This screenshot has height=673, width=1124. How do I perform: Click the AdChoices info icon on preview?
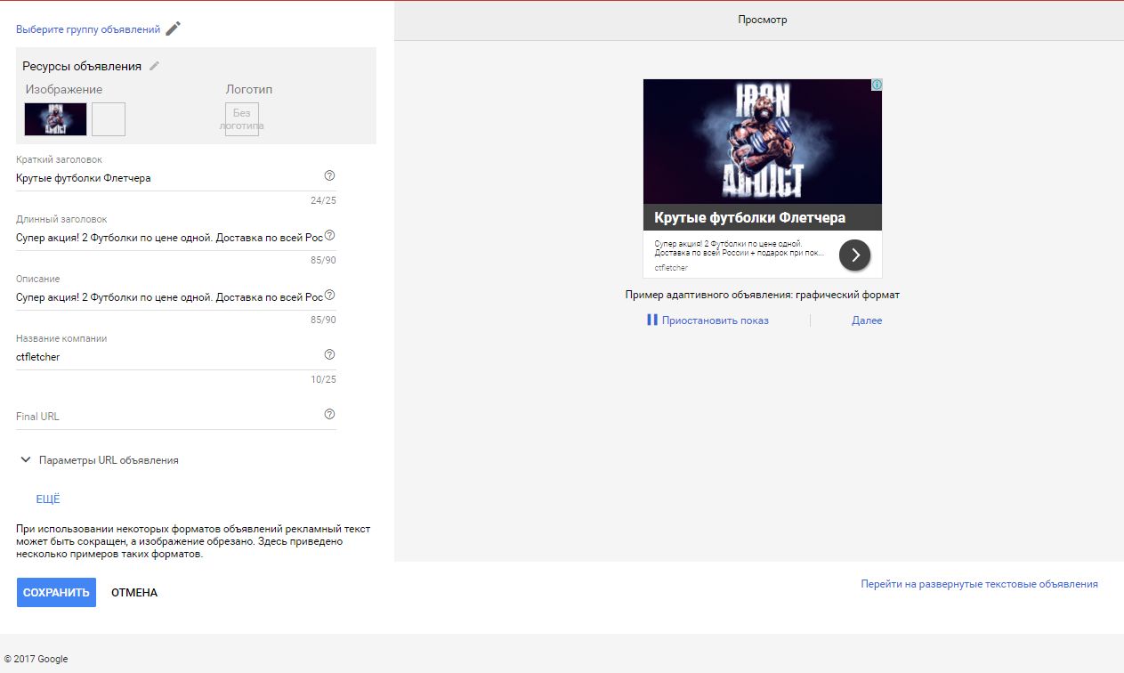click(x=877, y=85)
